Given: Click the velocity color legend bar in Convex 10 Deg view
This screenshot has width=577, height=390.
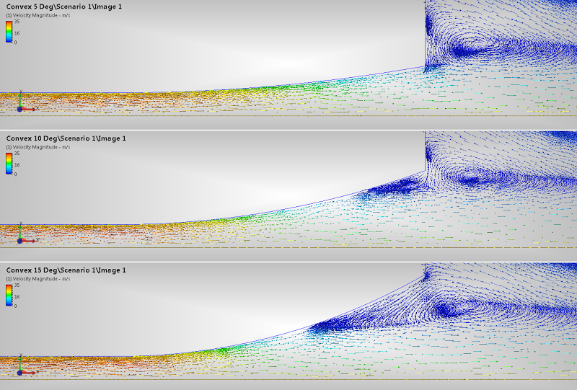Looking at the screenshot, I should point(9,164).
